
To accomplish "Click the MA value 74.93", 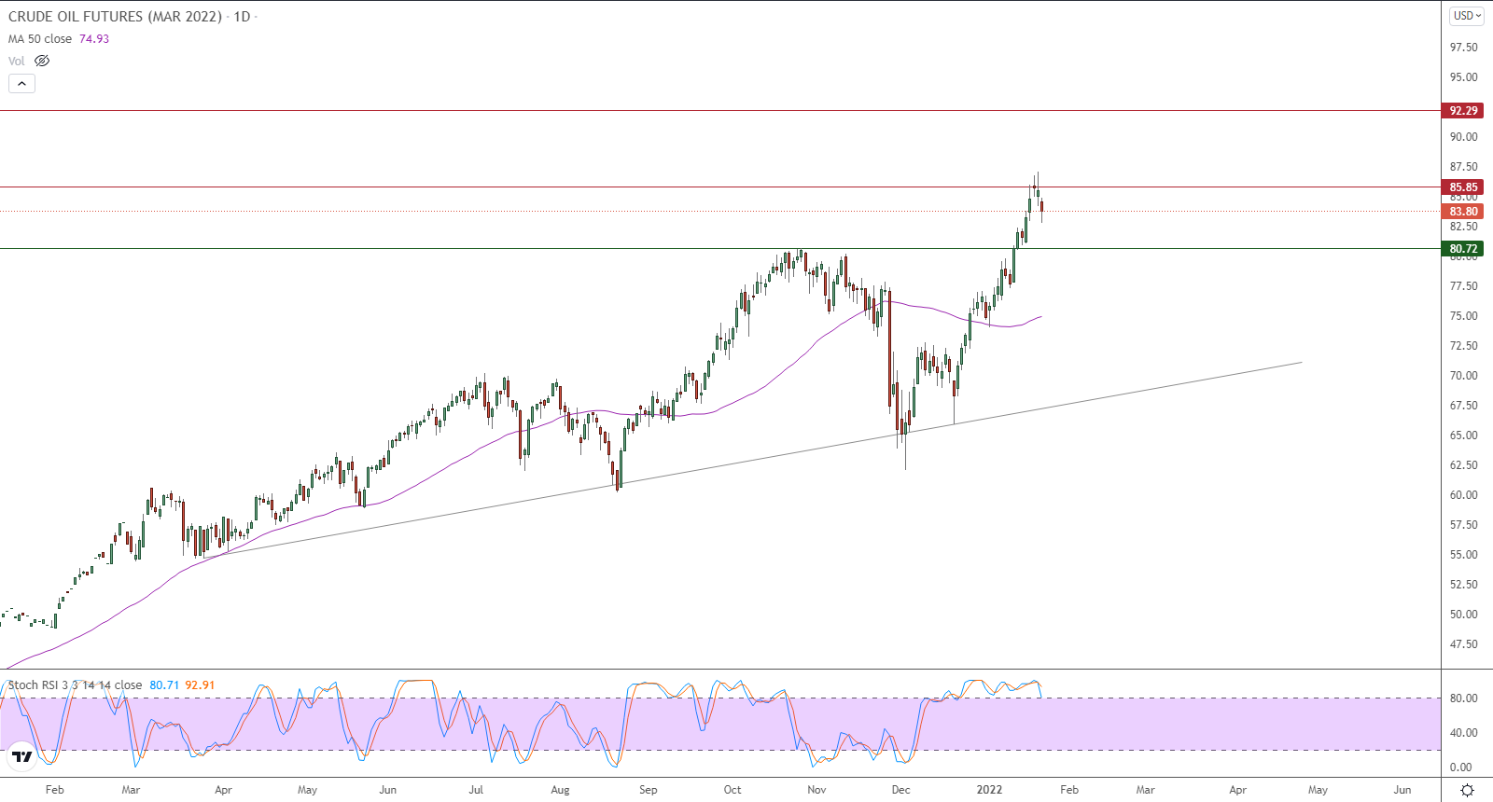I will click(x=94, y=39).
